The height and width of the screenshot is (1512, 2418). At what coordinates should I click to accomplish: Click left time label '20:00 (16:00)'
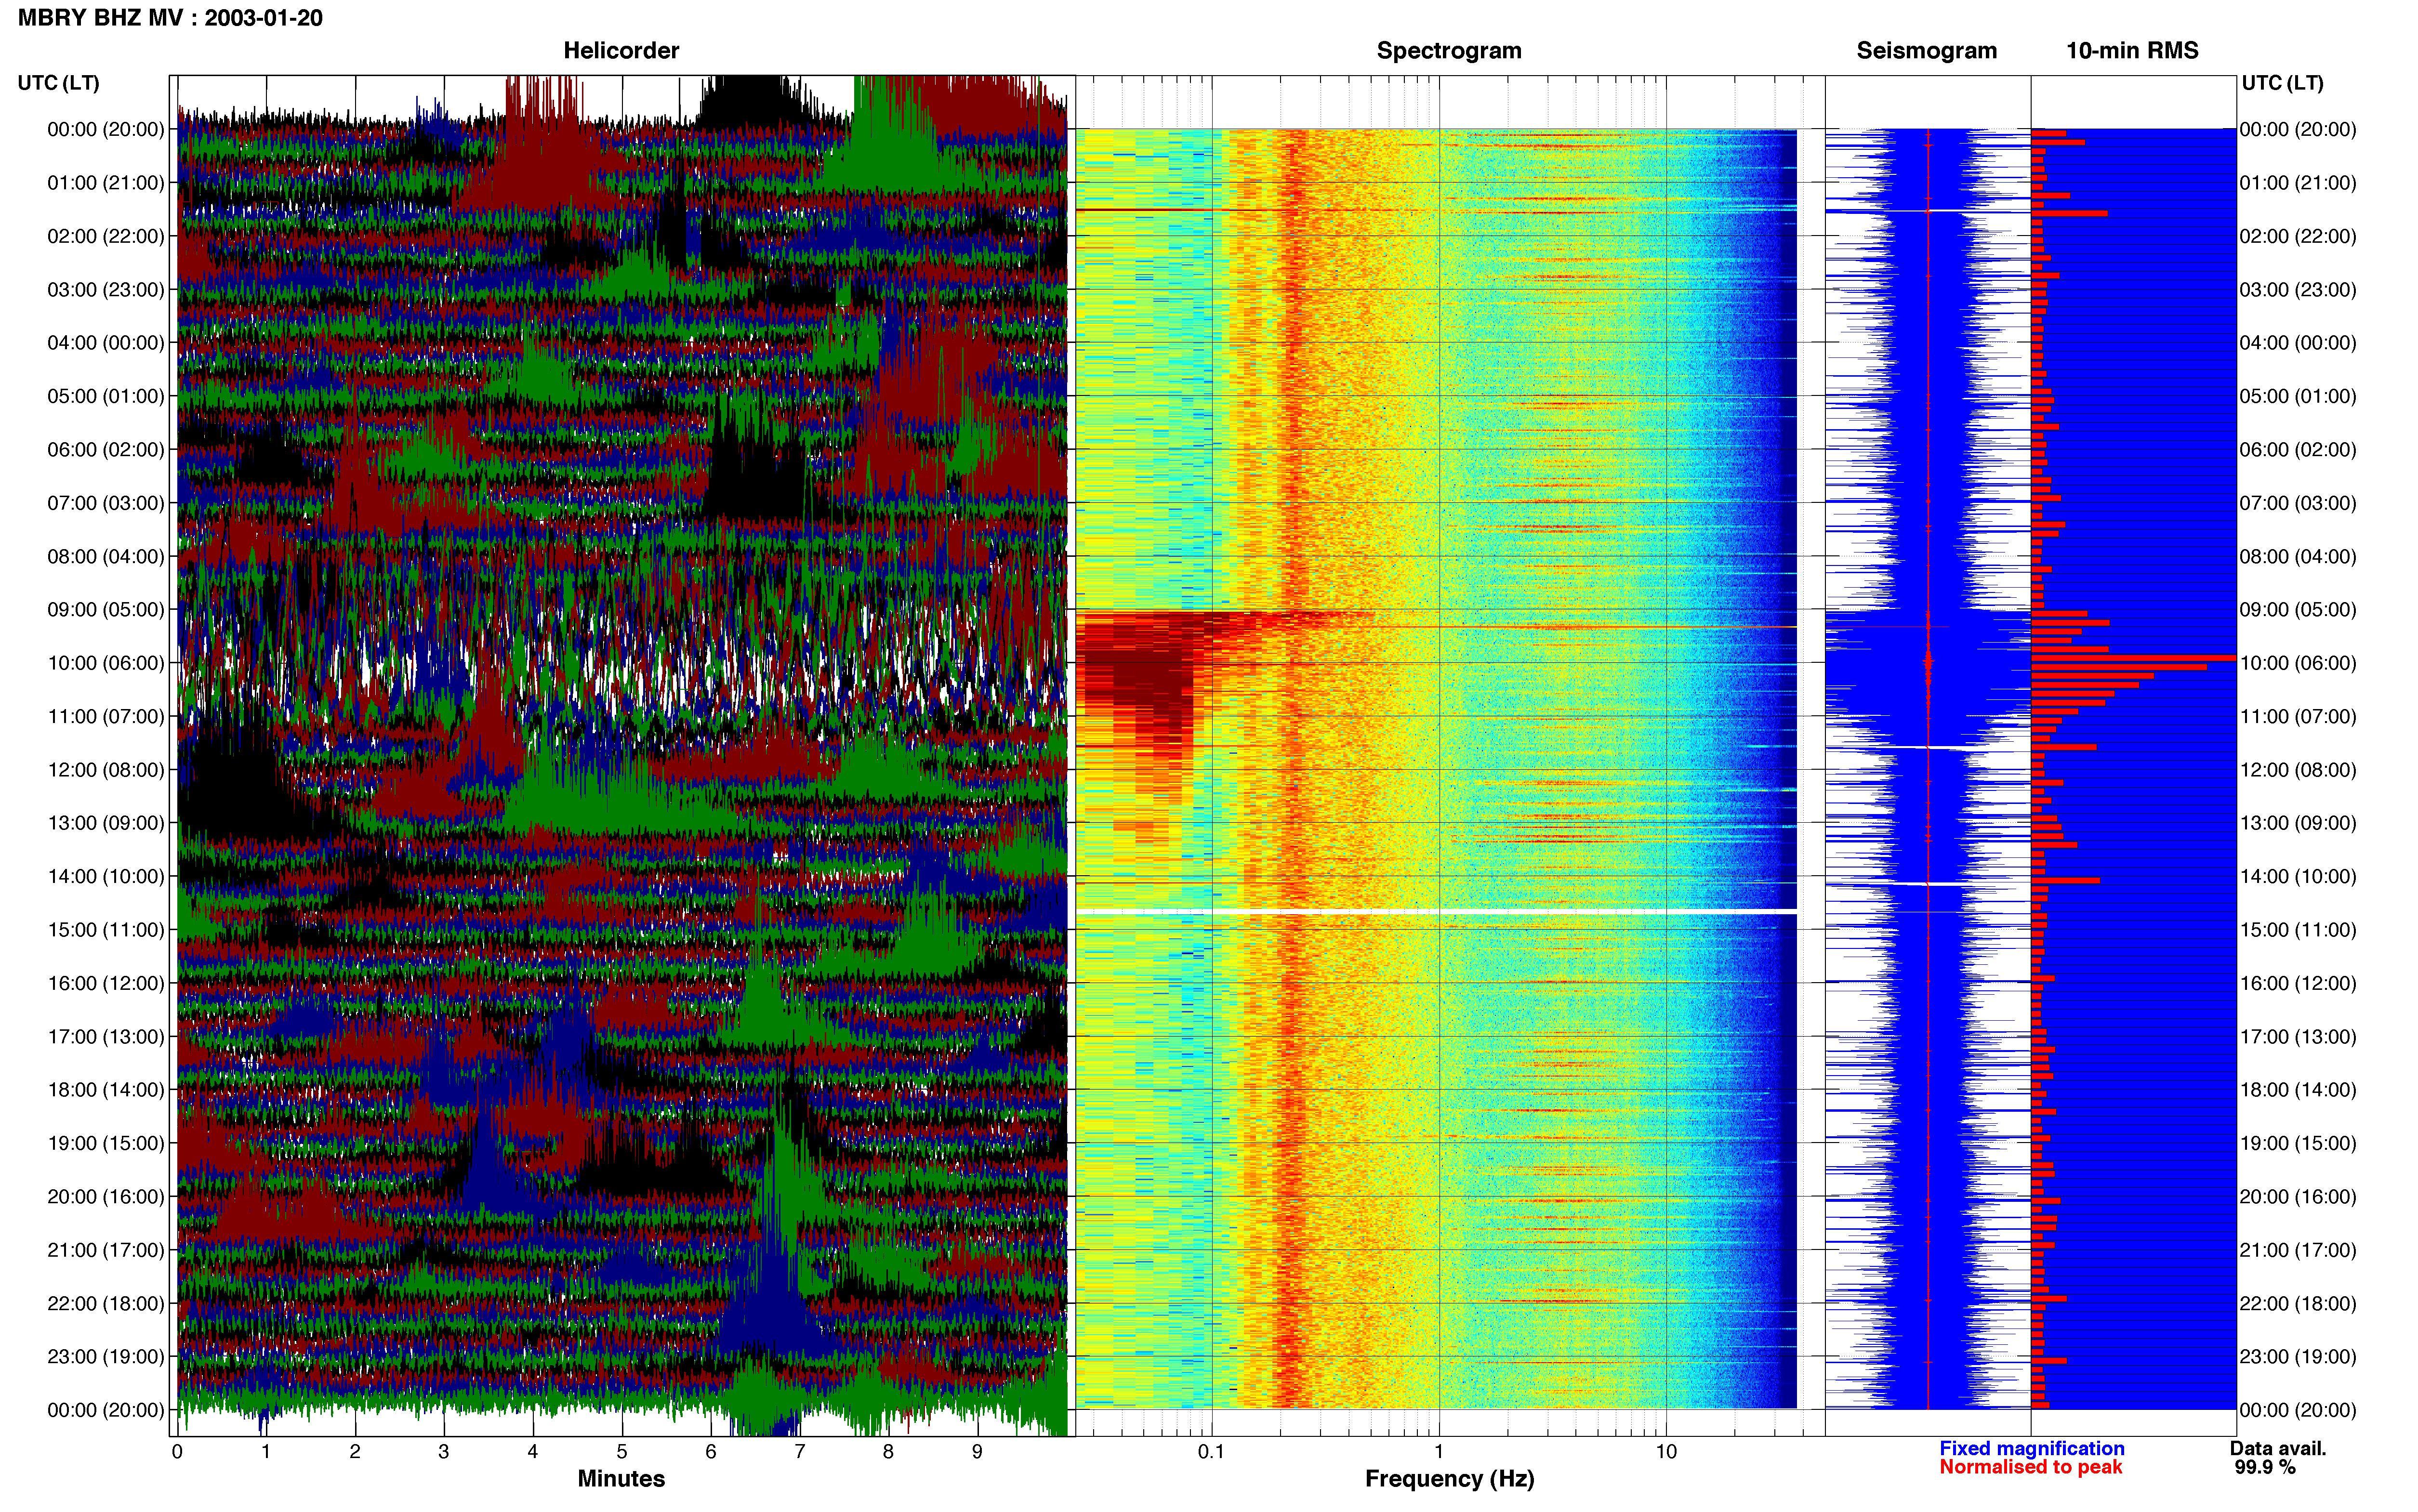tap(106, 1197)
